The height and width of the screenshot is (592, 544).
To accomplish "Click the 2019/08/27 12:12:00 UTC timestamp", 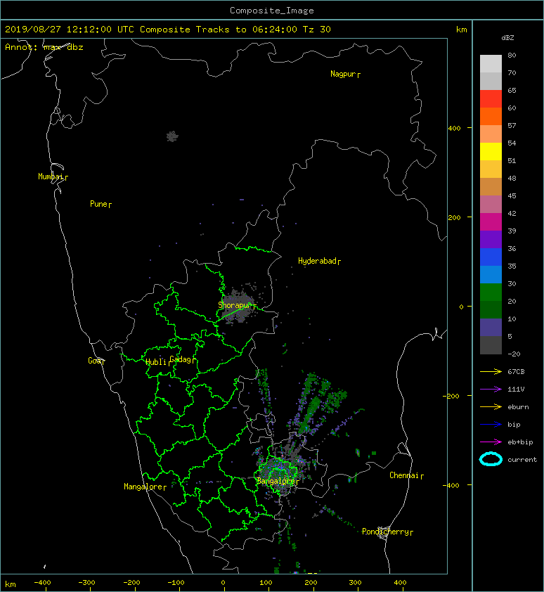I will pos(69,30).
